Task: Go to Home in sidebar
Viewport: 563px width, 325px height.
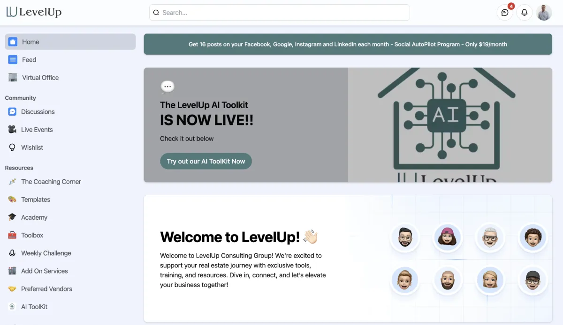Action: (x=70, y=42)
